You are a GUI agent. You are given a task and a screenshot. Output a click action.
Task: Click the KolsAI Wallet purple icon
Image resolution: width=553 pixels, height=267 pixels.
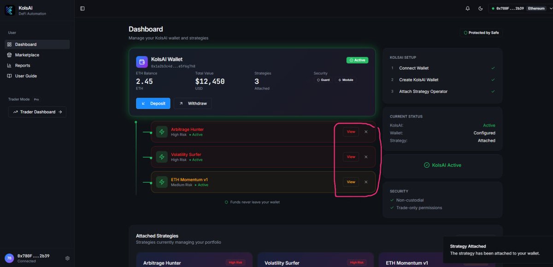142,62
